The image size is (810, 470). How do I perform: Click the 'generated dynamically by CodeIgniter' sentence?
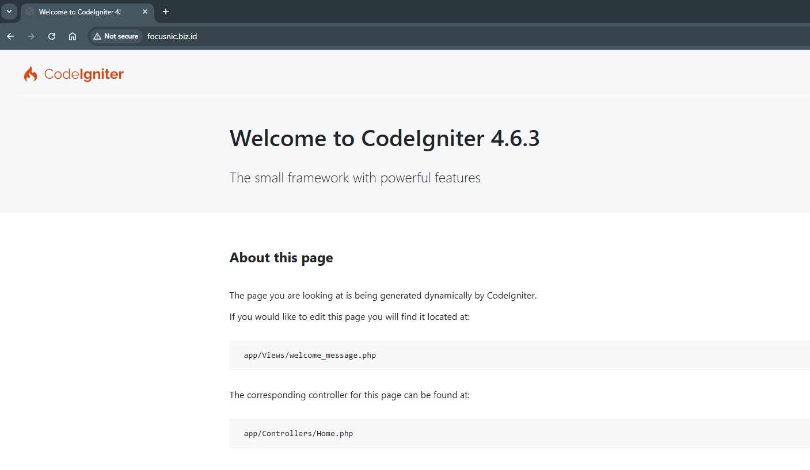click(383, 296)
